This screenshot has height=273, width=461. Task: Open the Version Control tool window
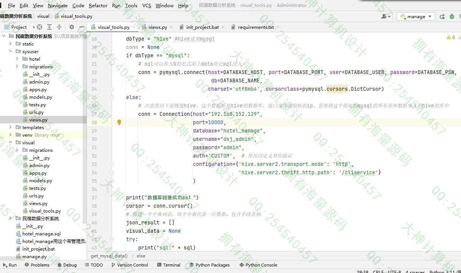pos(129,265)
